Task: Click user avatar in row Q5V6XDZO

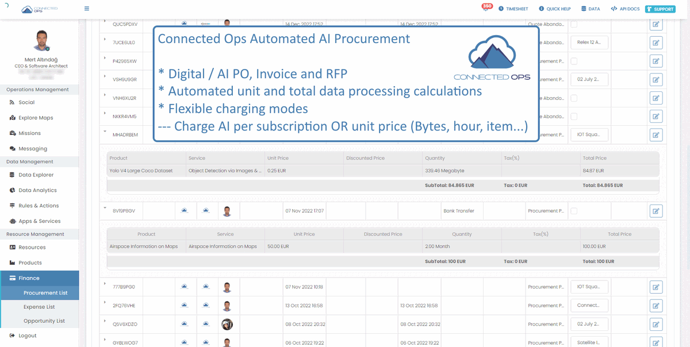Action: 227,324
